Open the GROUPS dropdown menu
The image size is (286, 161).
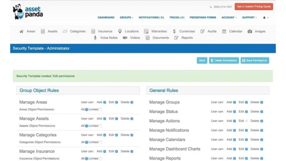coord(126,17)
